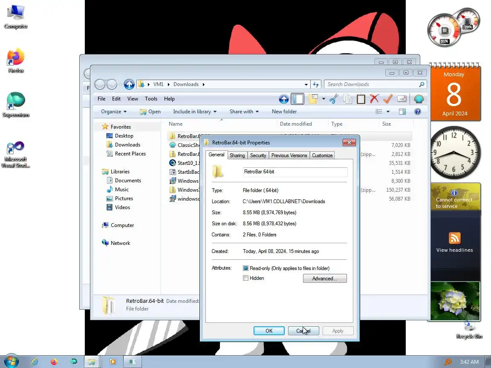Open Firefox desktop shortcut
The image size is (491, 368).
(x=16, y=61)
